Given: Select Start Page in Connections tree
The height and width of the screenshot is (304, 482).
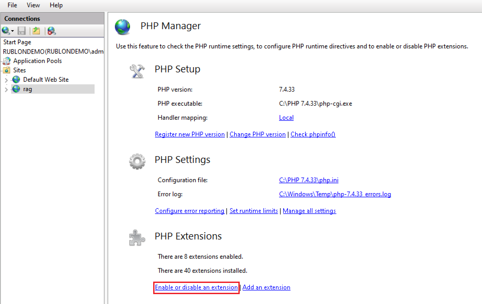Looking at the screenshot, I should click(17, 42).
